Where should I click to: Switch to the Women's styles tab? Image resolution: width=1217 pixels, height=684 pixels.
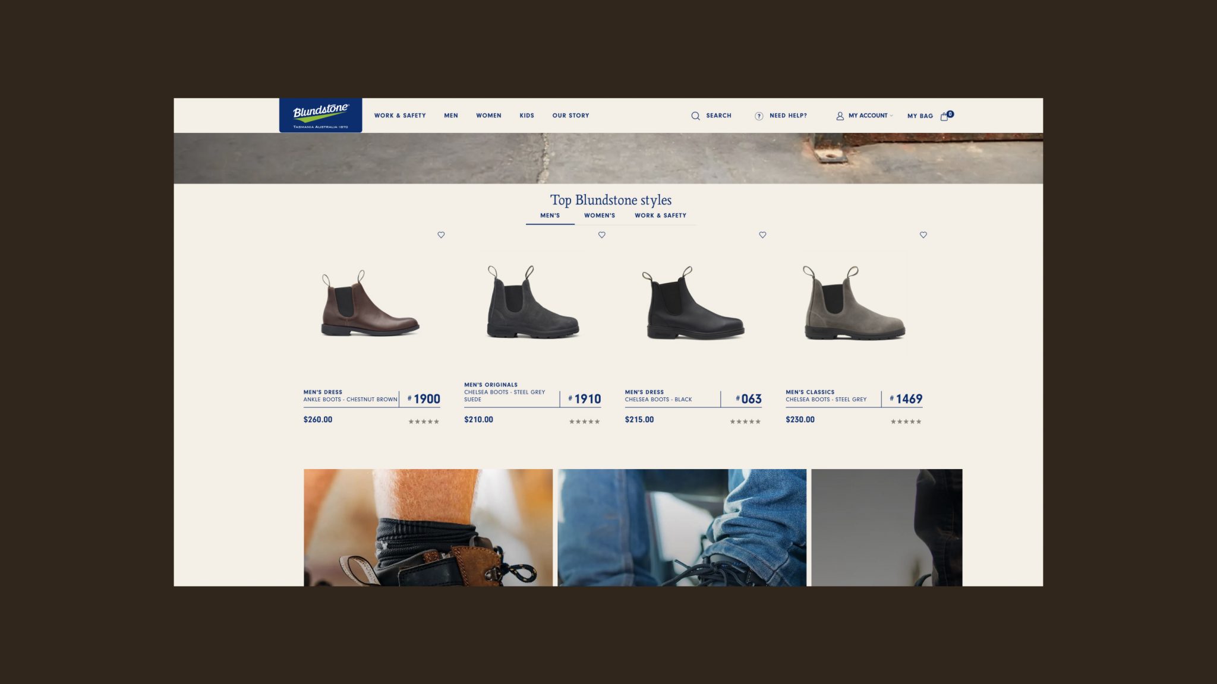pyautogui.click(x=599, y=216)
